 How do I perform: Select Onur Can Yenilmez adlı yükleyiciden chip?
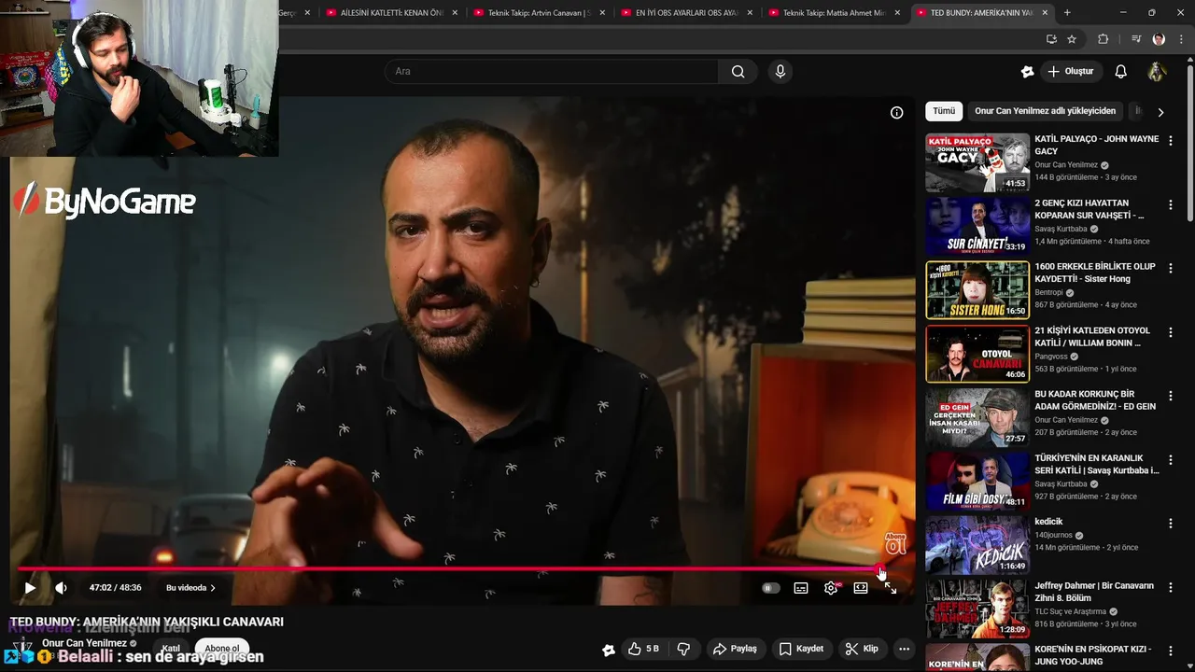pos(1045,111)
